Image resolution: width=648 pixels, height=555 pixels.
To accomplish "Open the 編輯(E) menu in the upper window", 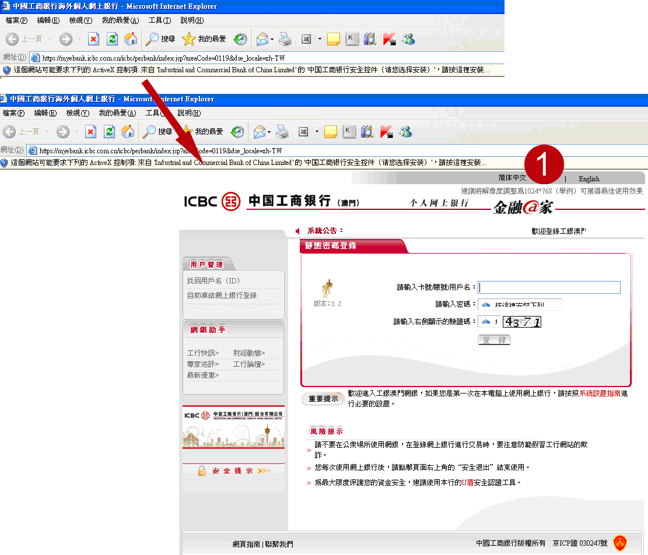I will pos(48,20).
